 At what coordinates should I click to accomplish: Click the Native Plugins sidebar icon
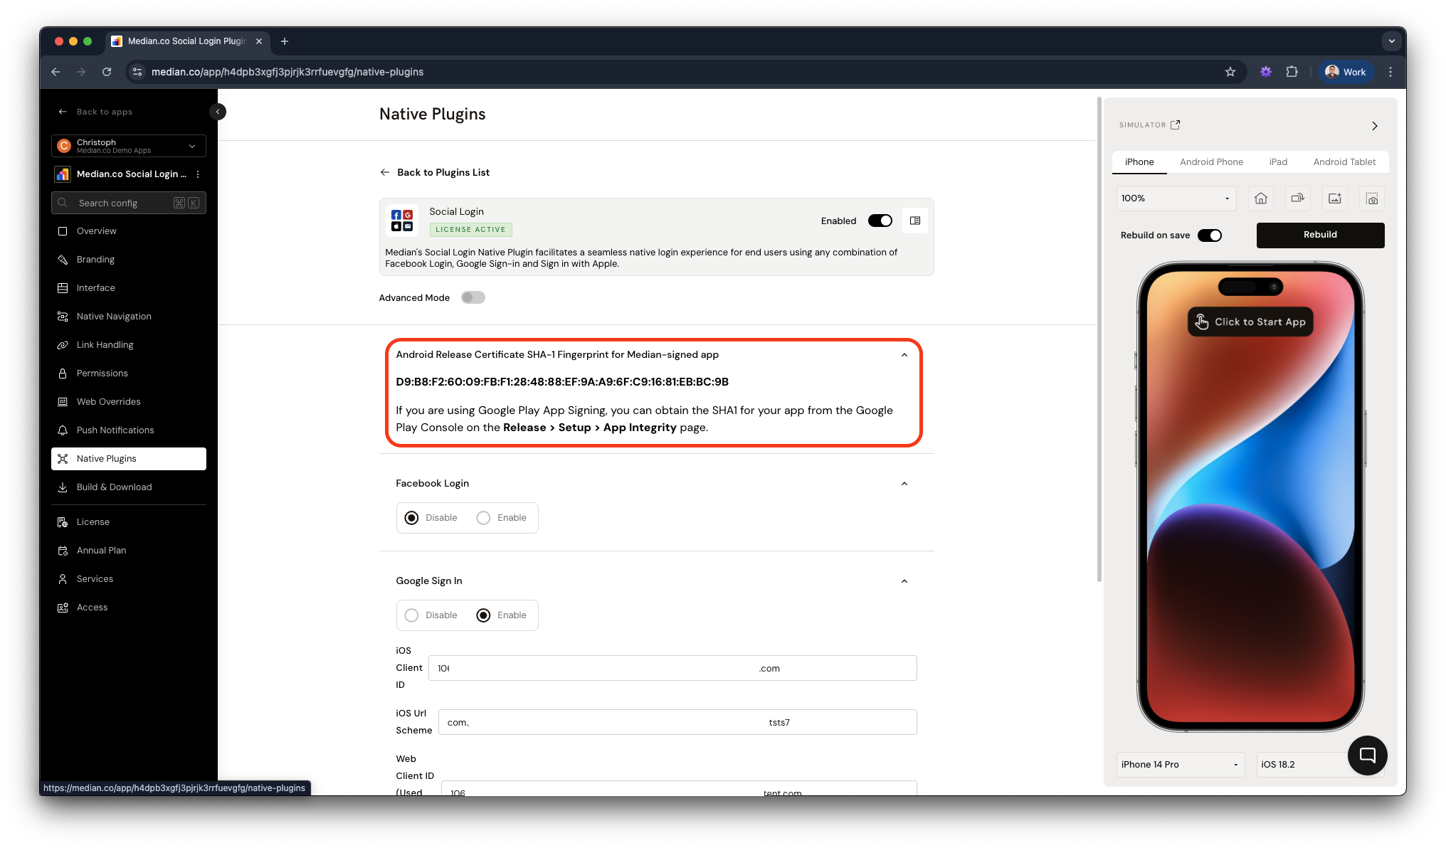coord(63,459)
